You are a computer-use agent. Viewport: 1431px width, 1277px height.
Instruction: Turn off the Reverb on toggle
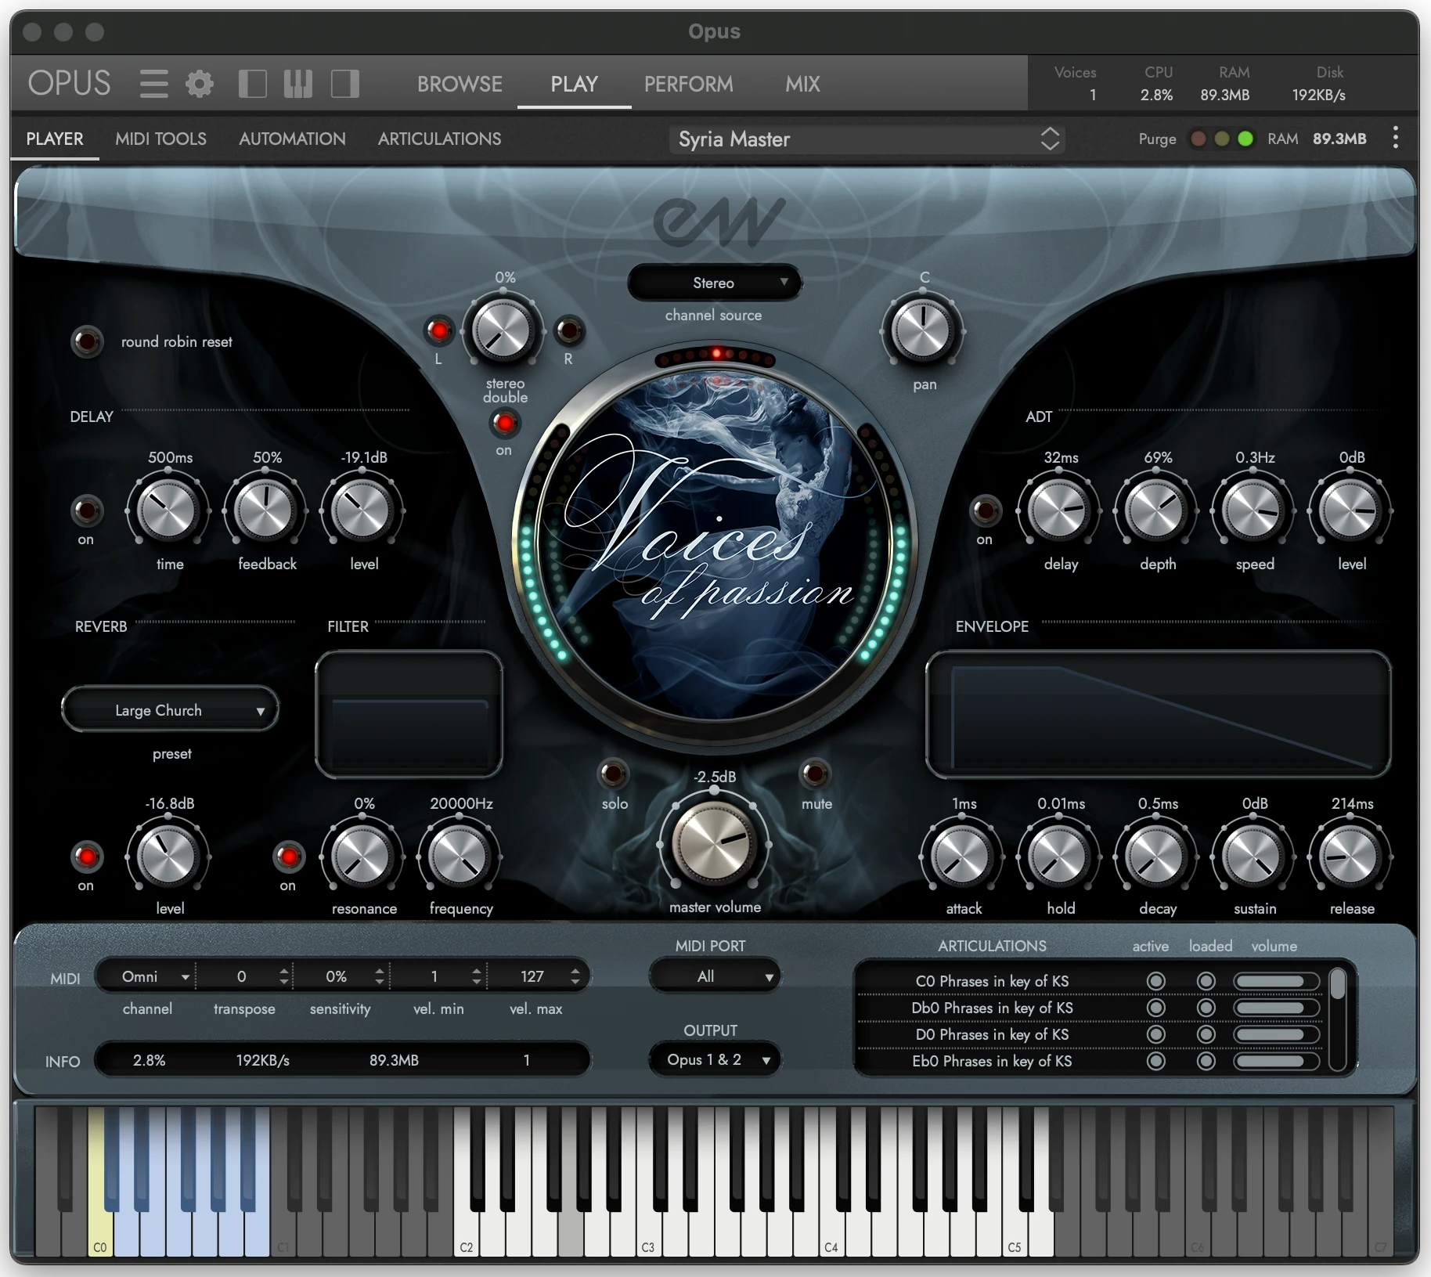click(x=86, y=857)
